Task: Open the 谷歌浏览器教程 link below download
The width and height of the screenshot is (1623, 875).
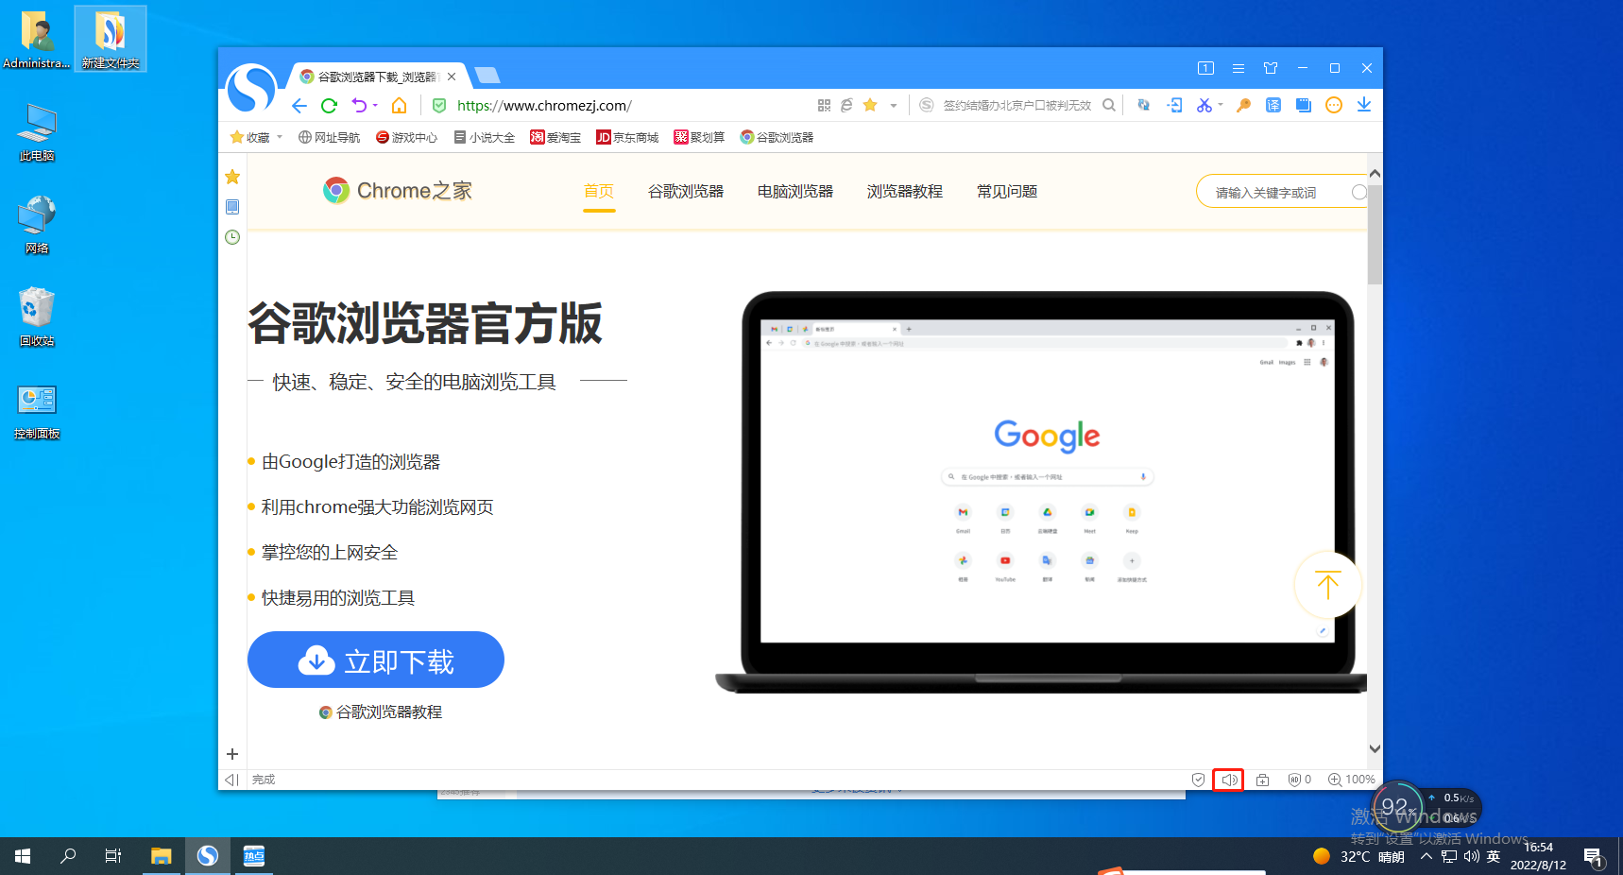Action: pos(381,712)
